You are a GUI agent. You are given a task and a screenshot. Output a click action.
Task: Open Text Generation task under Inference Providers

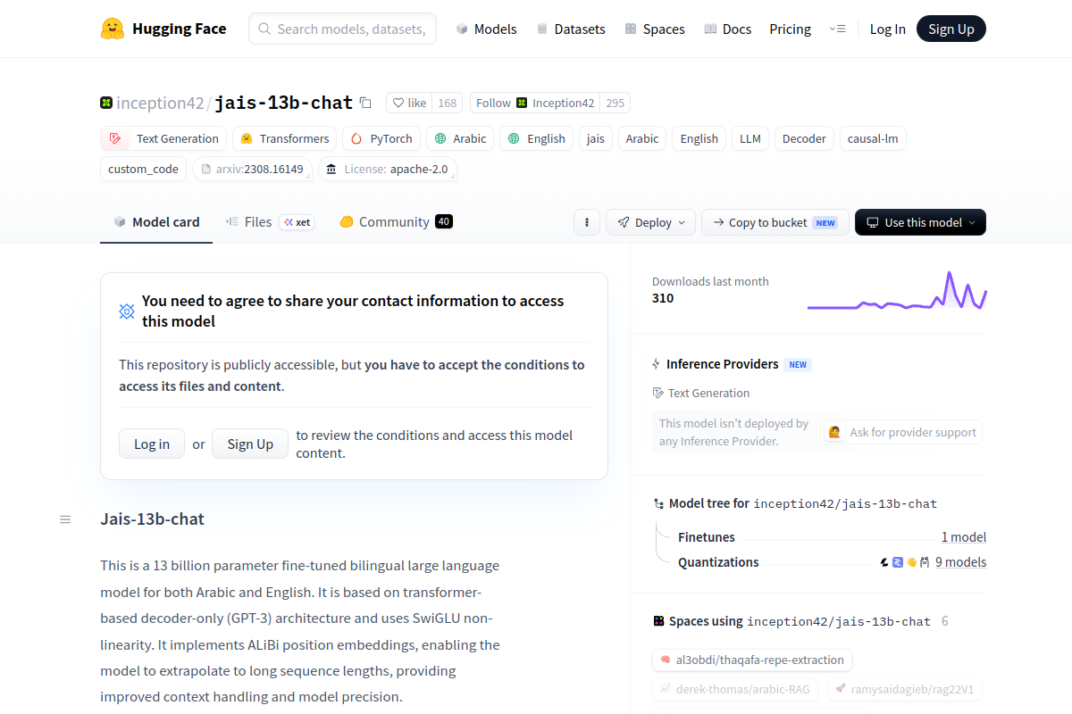701,393
